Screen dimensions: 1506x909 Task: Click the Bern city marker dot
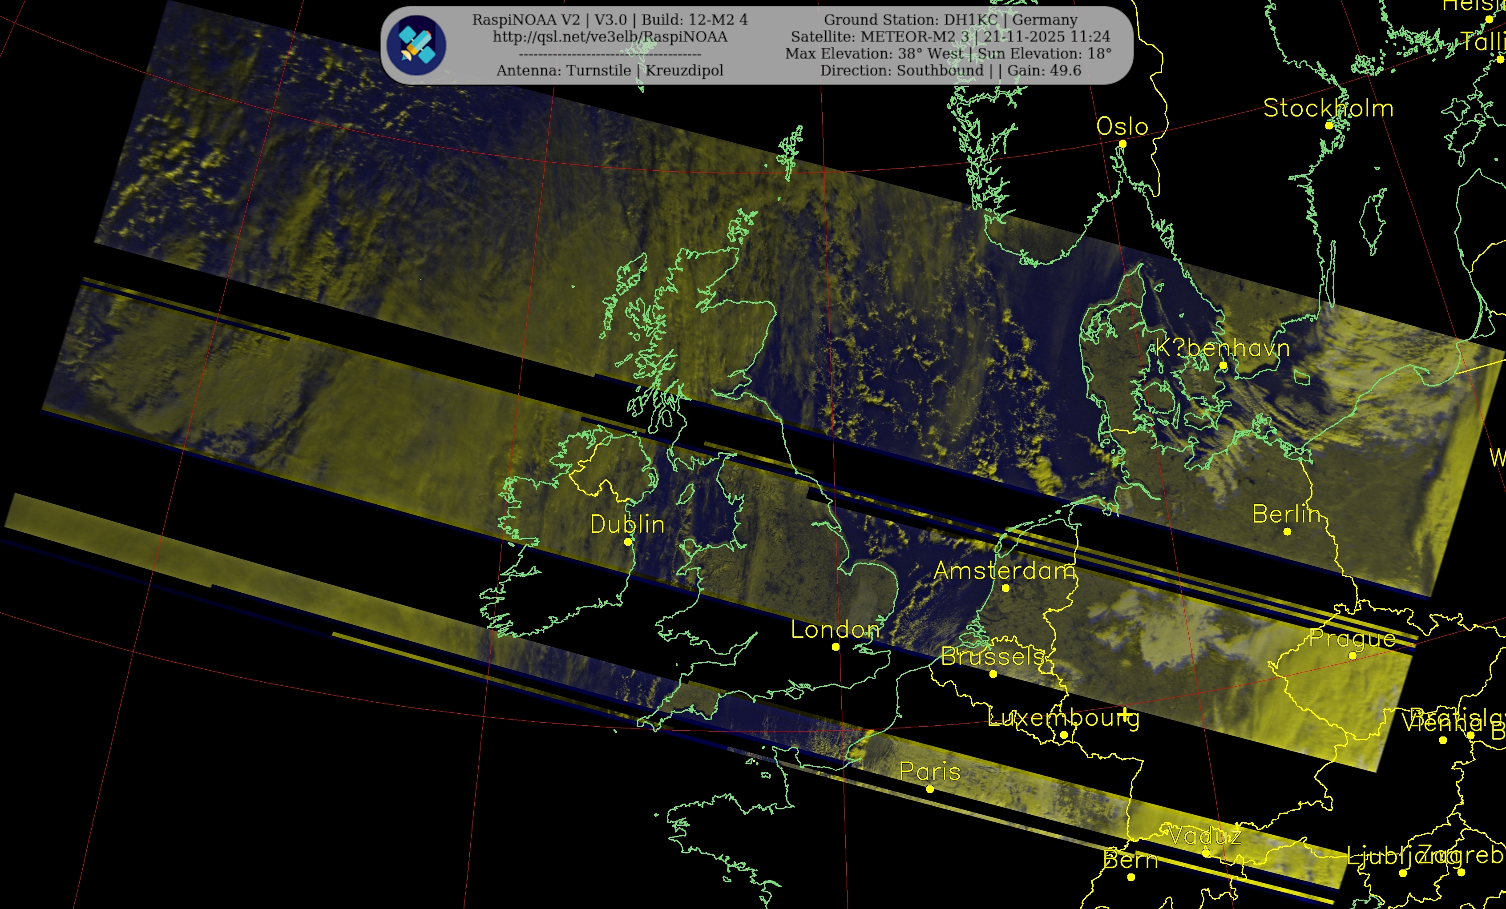pyautogui.click(x=1131, y=877)
